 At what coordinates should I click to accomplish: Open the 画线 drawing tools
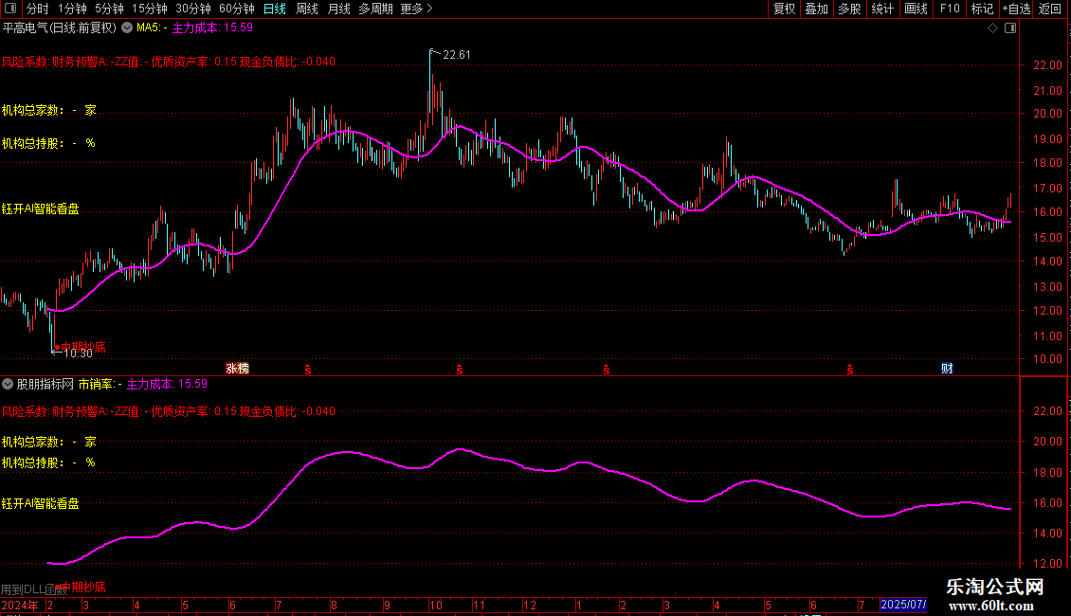[x=916, y=9]
